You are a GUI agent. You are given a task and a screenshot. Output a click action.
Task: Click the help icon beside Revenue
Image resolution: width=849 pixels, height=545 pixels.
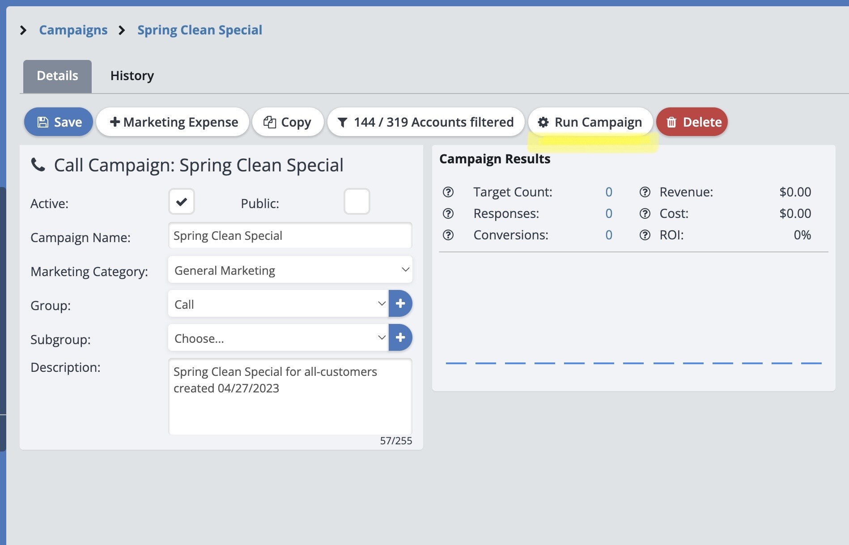(645, 192)
